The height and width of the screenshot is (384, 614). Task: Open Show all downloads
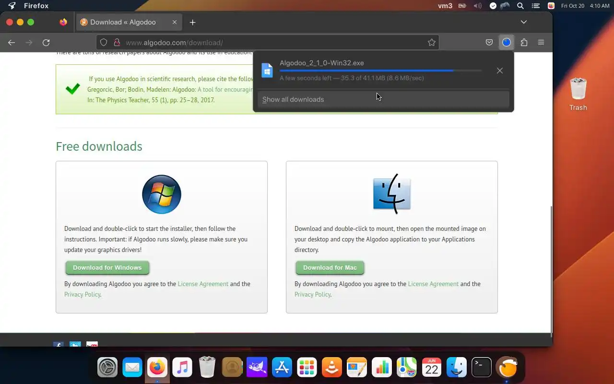tap(383, 99)
